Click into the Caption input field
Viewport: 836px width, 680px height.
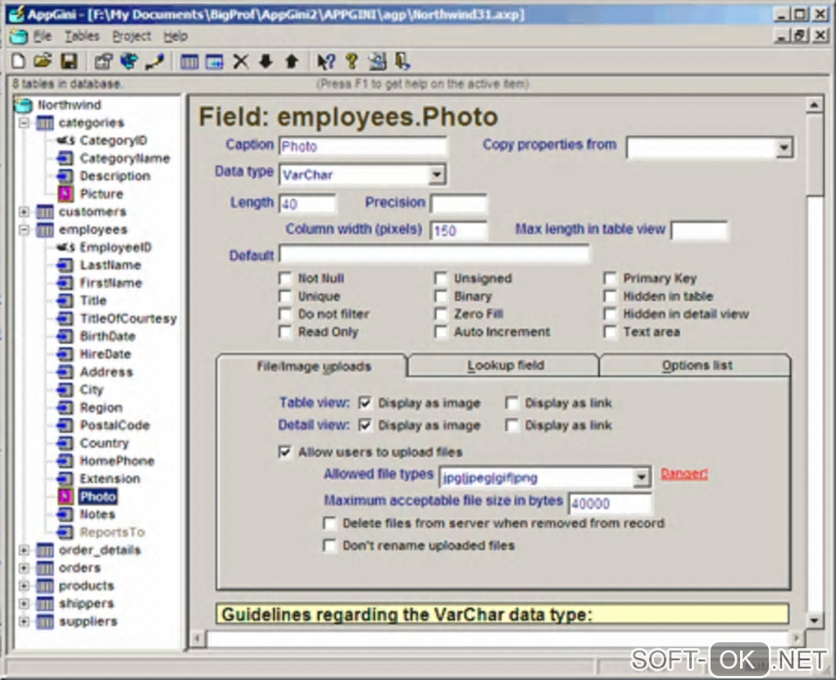[363, 147]
